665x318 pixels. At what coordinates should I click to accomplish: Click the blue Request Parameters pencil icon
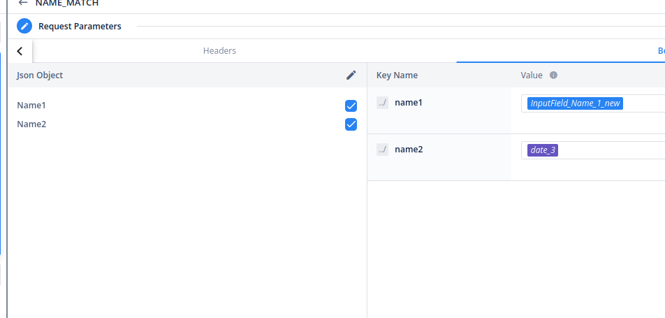coord(24,27)
